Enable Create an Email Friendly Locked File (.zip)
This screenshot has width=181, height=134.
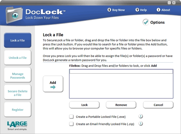click(71, 124)
